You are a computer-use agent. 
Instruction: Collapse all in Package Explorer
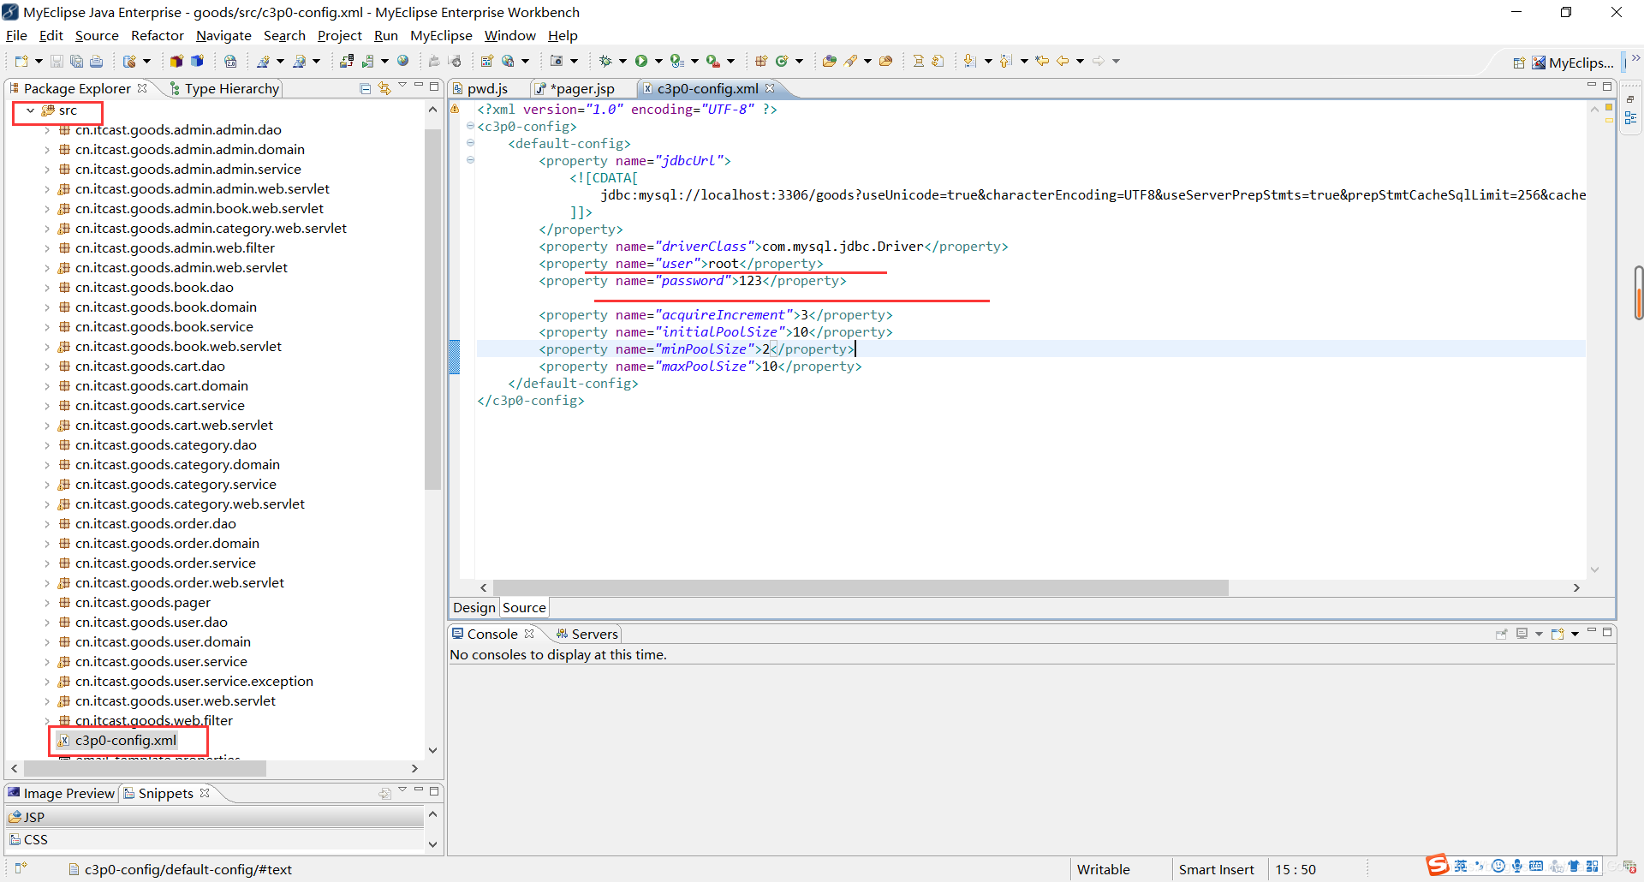(366, 88)
